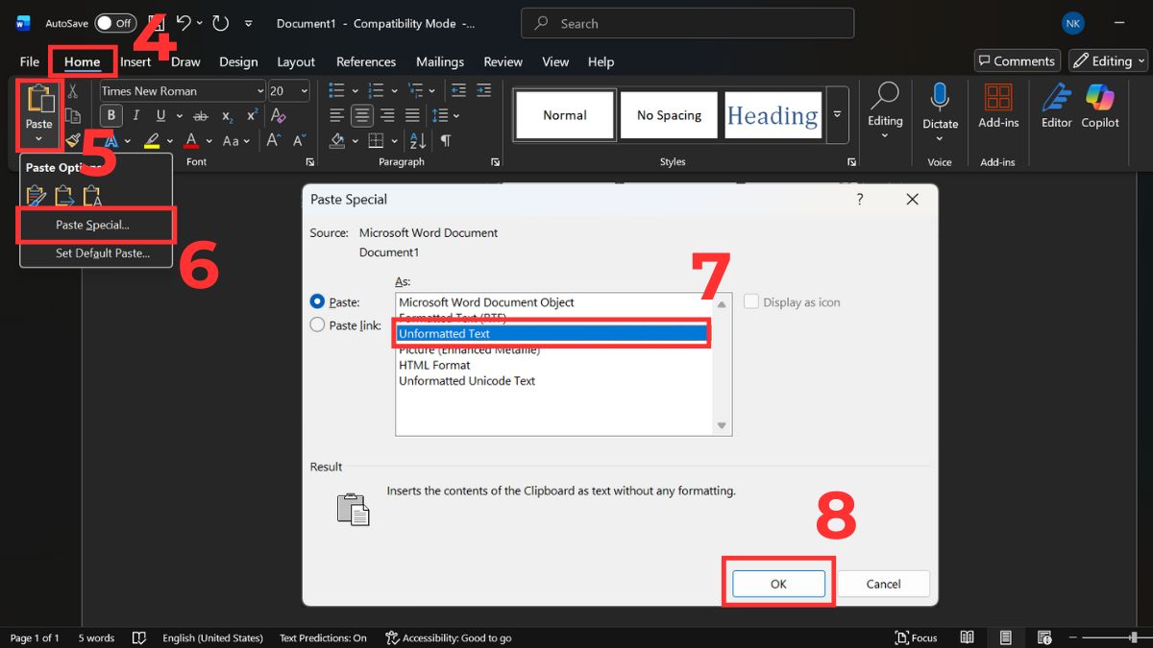Screen dimensions: 1153x648
Task: Toggle the show paragraph marks icon
Action: [x=446, y=140]
